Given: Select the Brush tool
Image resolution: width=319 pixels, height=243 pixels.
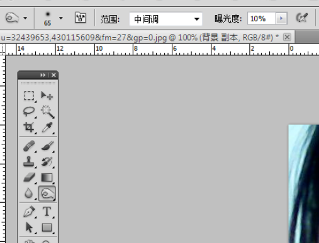Looking at the screenshot, I should pos(47,146).
